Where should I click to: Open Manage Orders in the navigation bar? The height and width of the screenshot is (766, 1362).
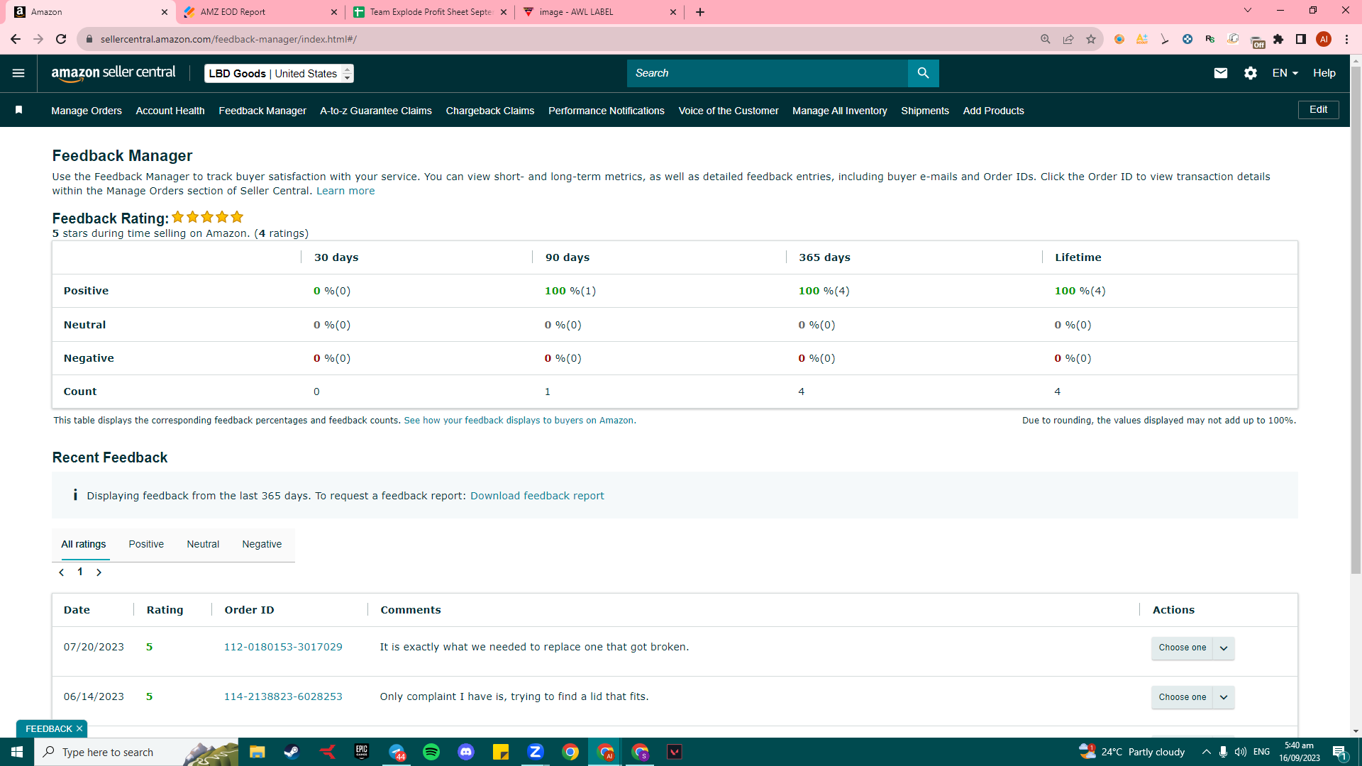pyautogui.click(x=87, y=111)
